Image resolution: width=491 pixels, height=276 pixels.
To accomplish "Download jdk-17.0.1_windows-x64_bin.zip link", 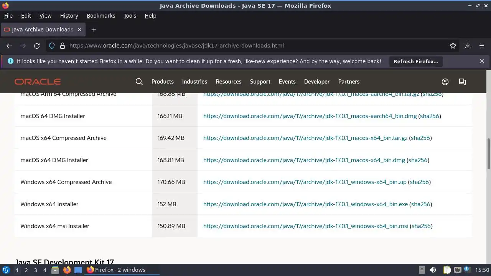I will [x=305, y=182].
